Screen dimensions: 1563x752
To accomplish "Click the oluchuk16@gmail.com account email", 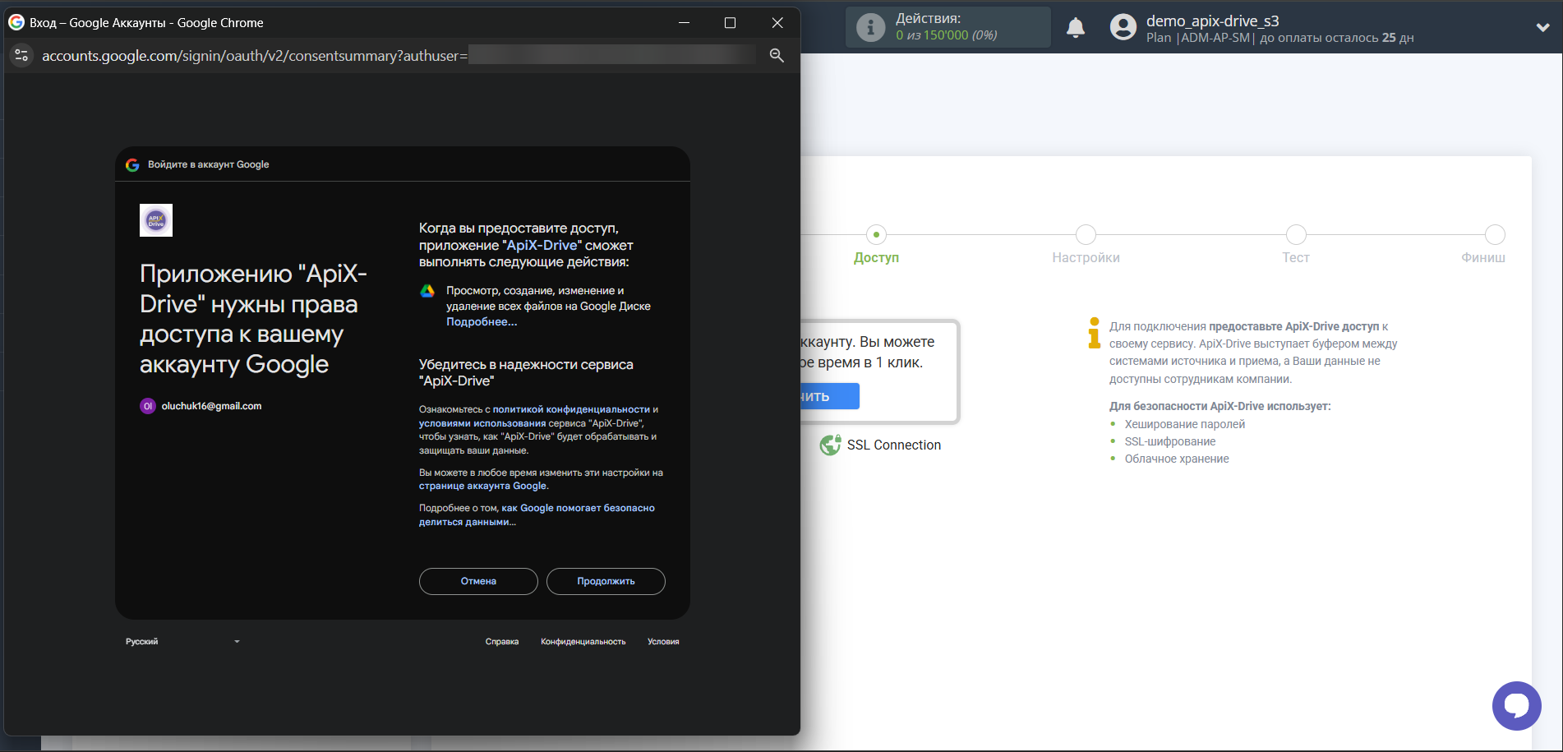I will 211,406.
